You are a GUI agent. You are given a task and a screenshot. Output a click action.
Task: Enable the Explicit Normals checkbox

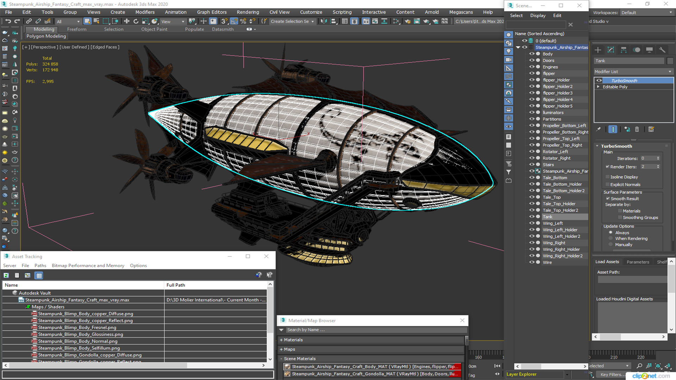[x=607, y=184]
